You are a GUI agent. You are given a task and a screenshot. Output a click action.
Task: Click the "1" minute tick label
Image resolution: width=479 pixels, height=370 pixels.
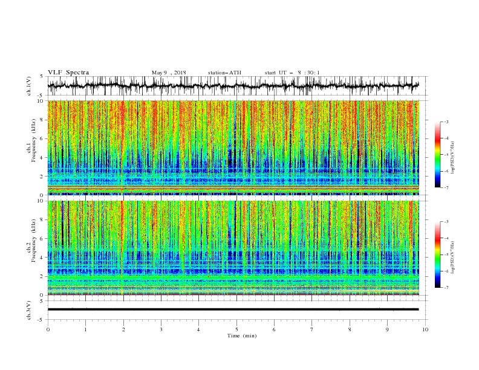85,329
